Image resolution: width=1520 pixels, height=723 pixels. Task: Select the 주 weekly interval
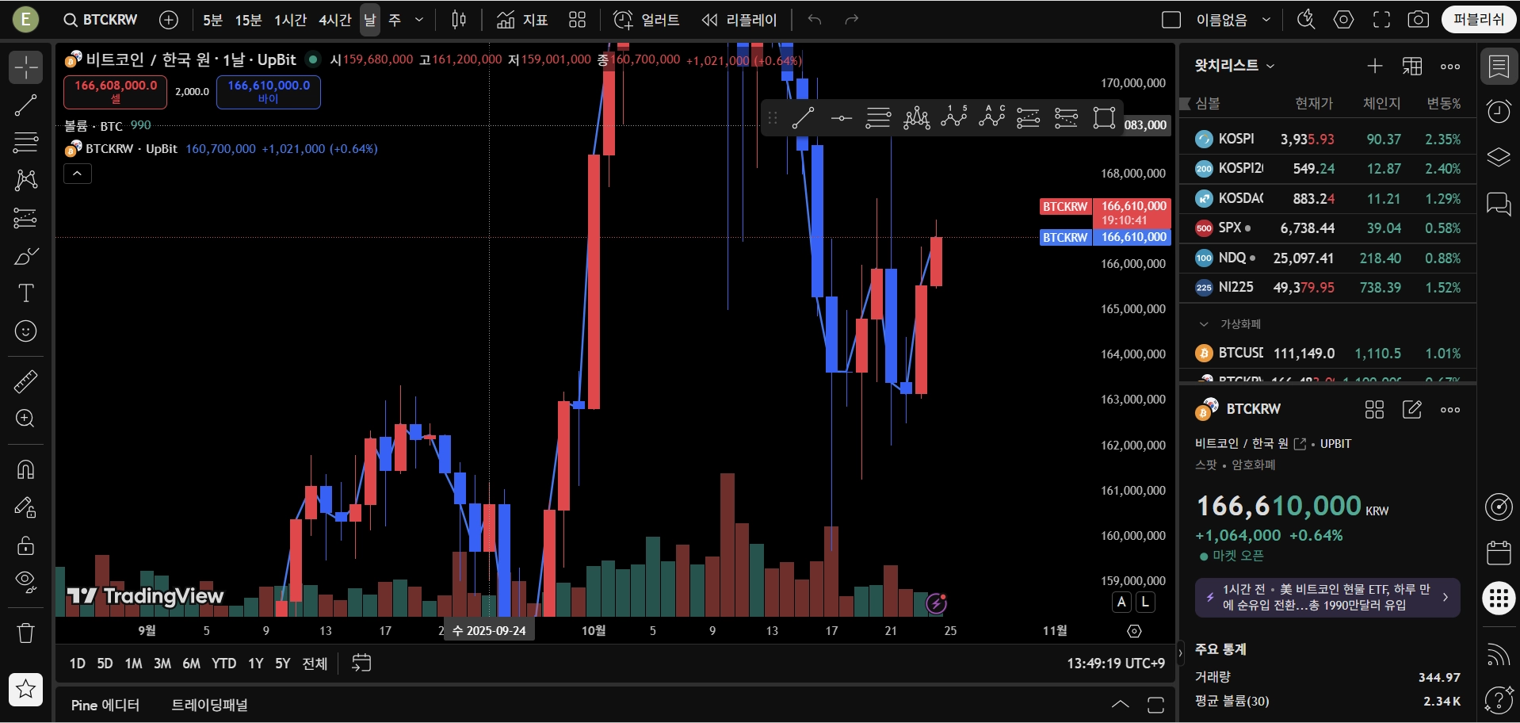click(x=395, y=20)
